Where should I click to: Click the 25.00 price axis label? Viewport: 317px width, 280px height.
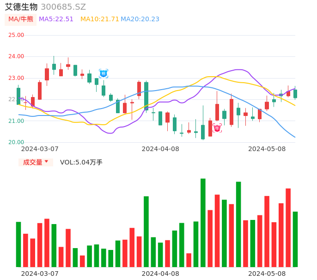coord(16,35)
